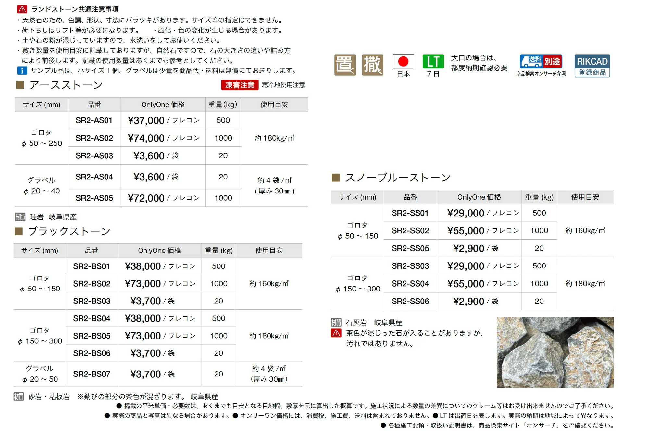Click the 材質 icon beside 石灰岩 岐阜県産

click(336, 322)
